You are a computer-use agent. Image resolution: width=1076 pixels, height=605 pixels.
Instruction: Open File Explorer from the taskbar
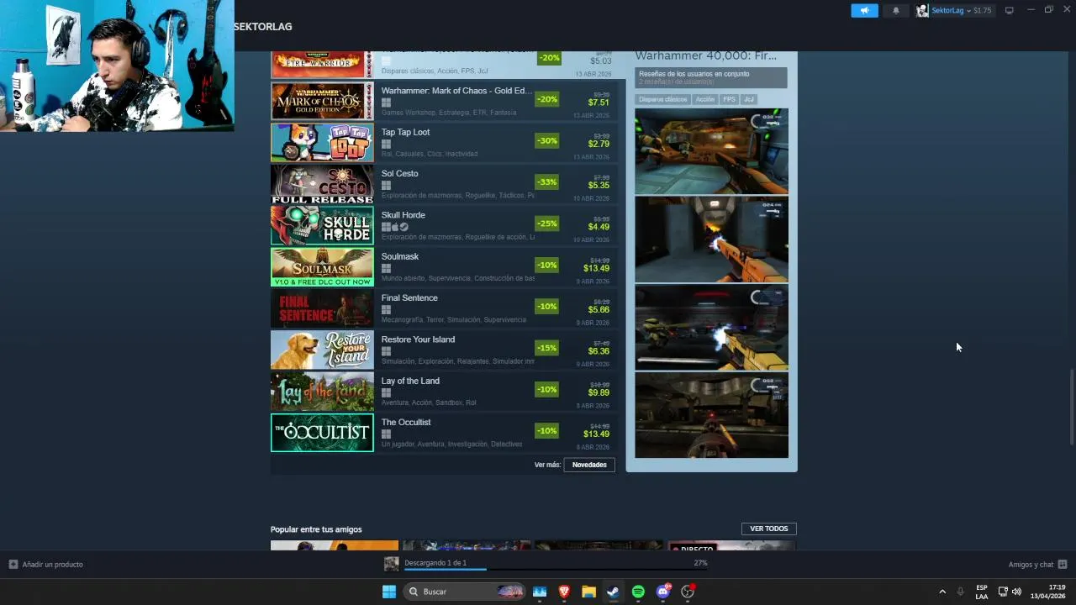588,592
